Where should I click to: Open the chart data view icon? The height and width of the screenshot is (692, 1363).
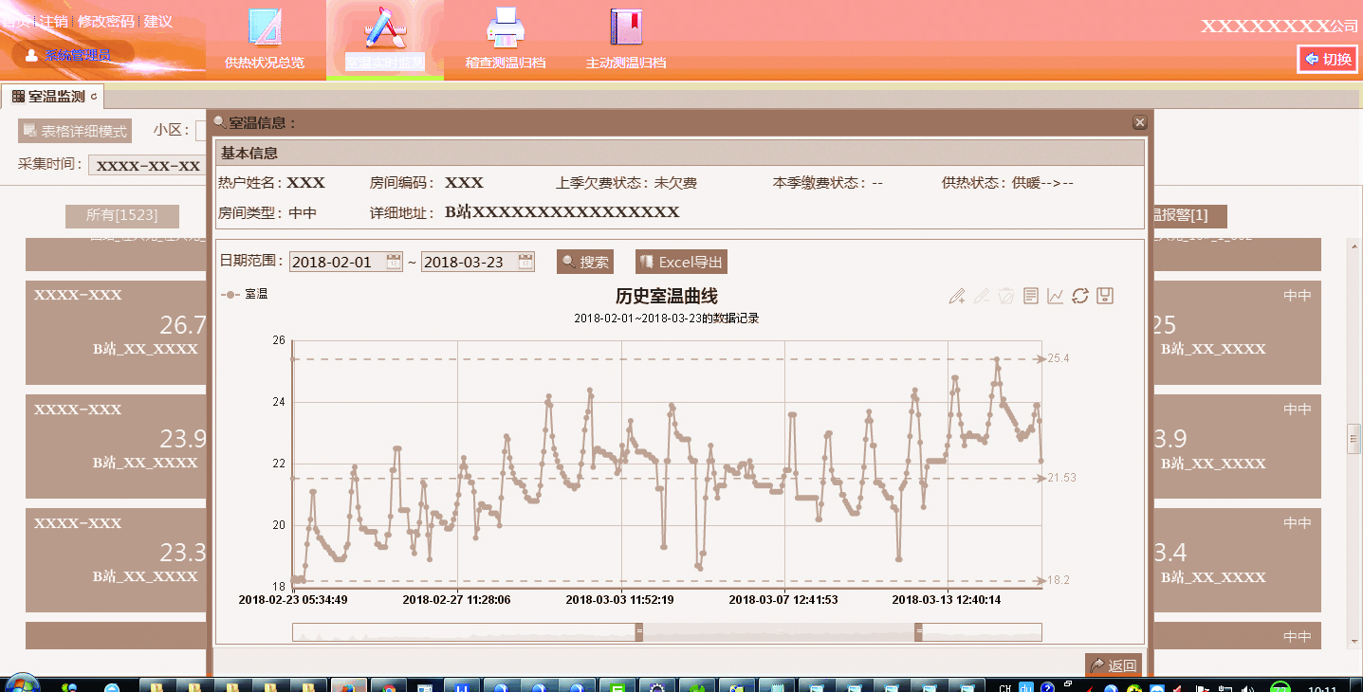click(1031, 297)
